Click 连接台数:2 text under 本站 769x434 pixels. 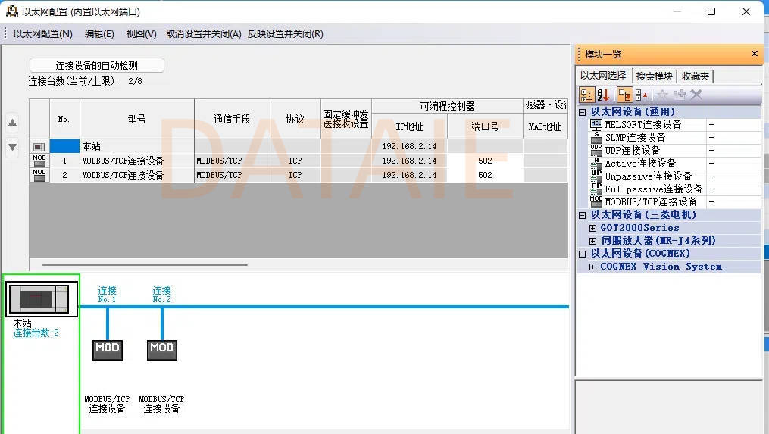point(36,333)
